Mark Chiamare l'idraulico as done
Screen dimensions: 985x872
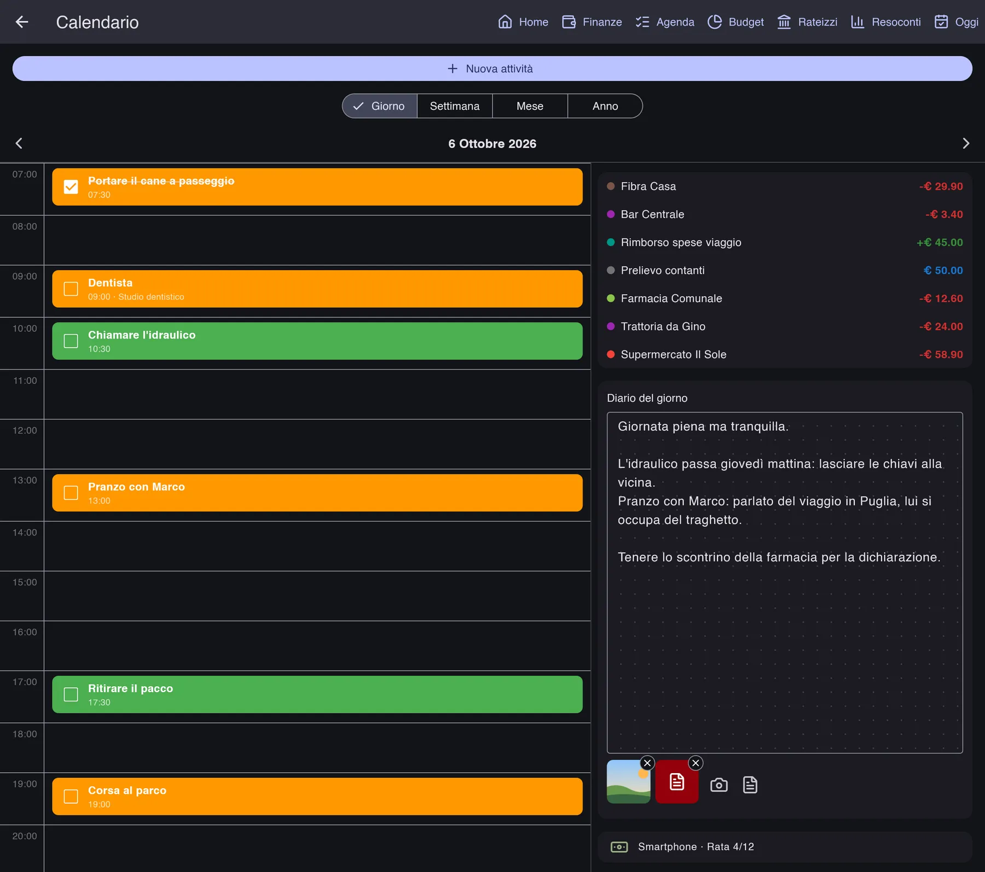[x=71, y=341]
